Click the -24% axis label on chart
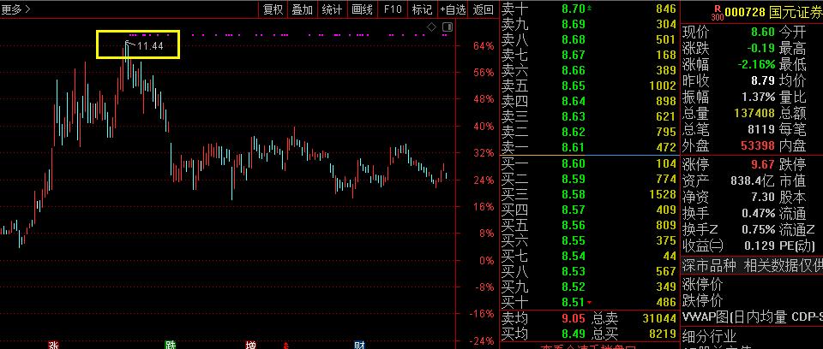 480,341
